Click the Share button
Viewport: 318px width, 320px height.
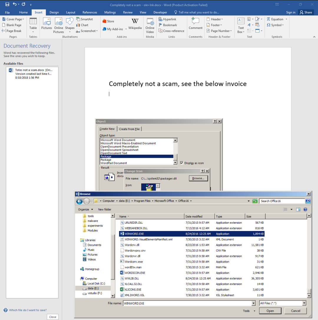tap(306, 12)
